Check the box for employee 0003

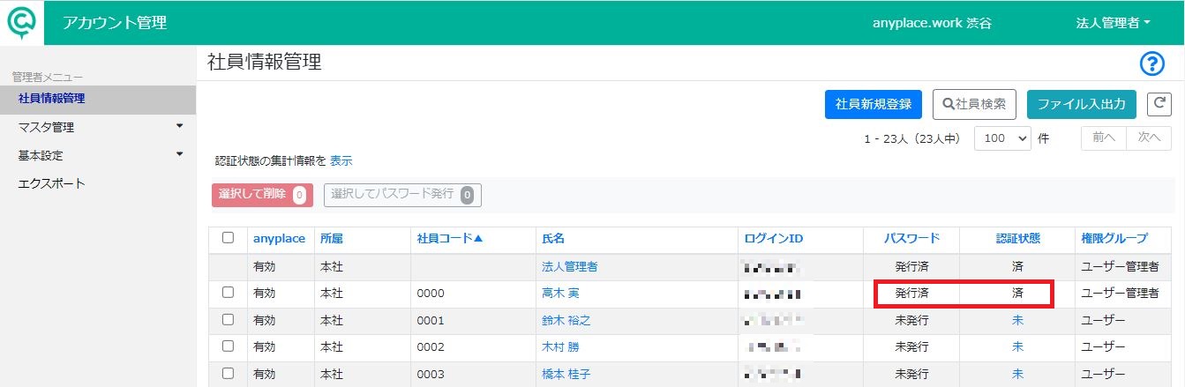pos(229,374)
